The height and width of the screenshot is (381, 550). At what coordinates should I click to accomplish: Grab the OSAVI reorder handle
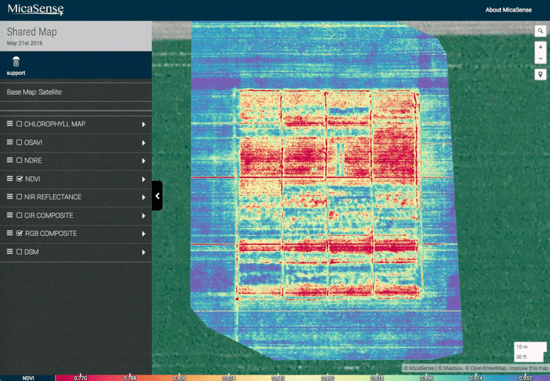tap(10, 142)
